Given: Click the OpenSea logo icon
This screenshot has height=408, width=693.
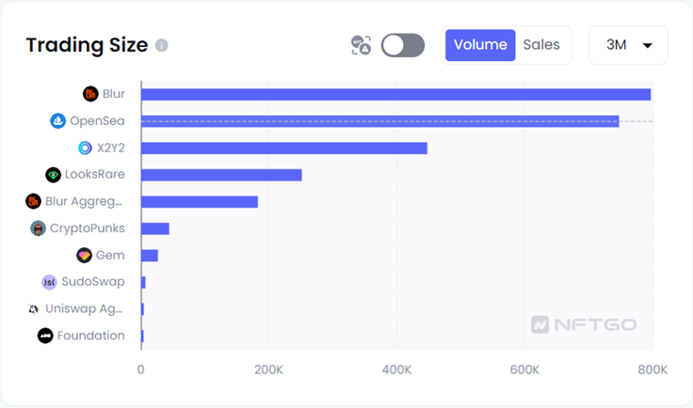Looking at the screenshot, I should [57, 121].
